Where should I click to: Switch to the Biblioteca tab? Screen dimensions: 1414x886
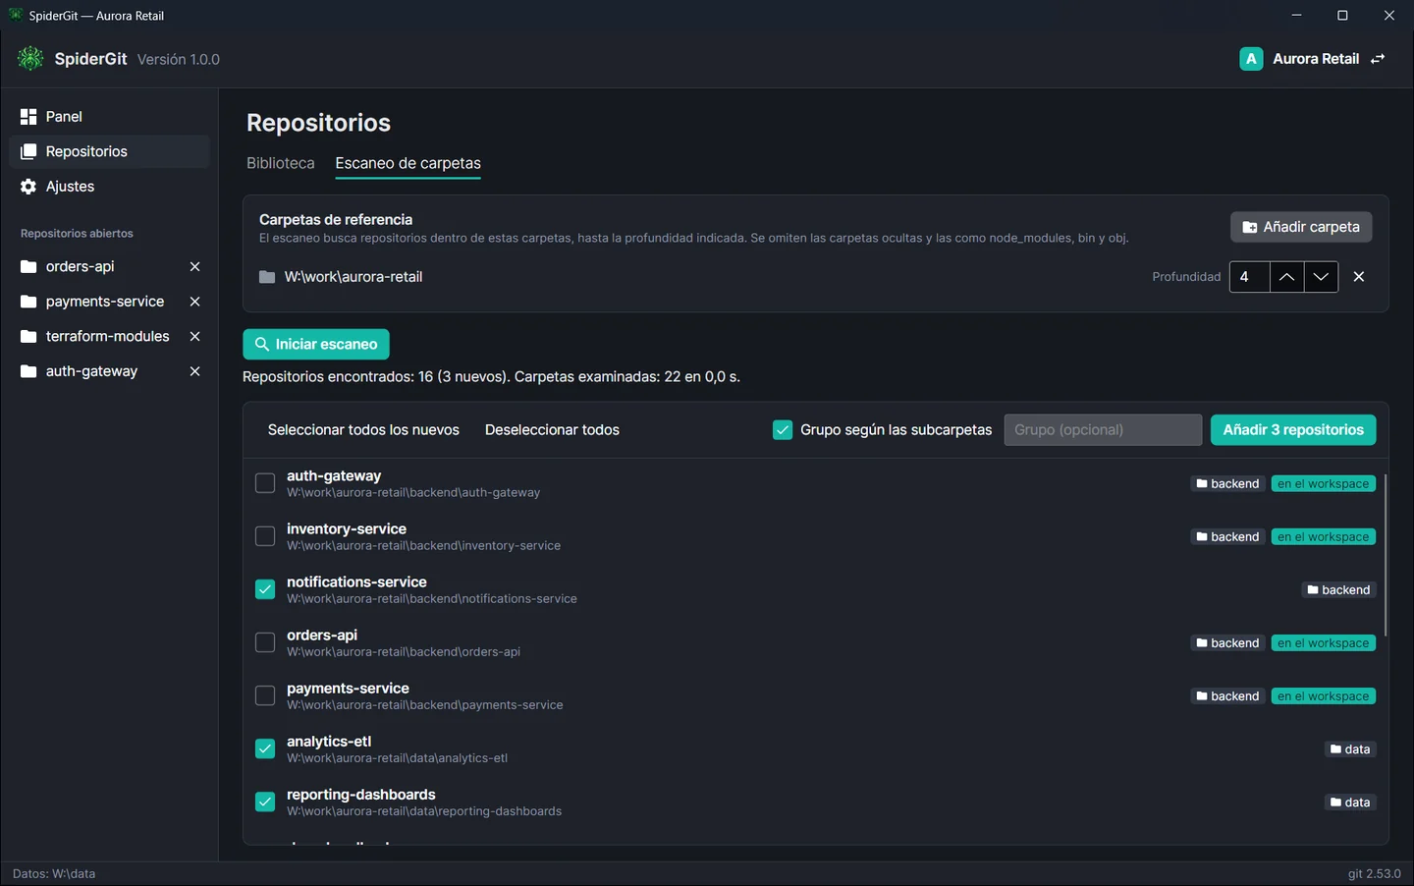(281, 163)
